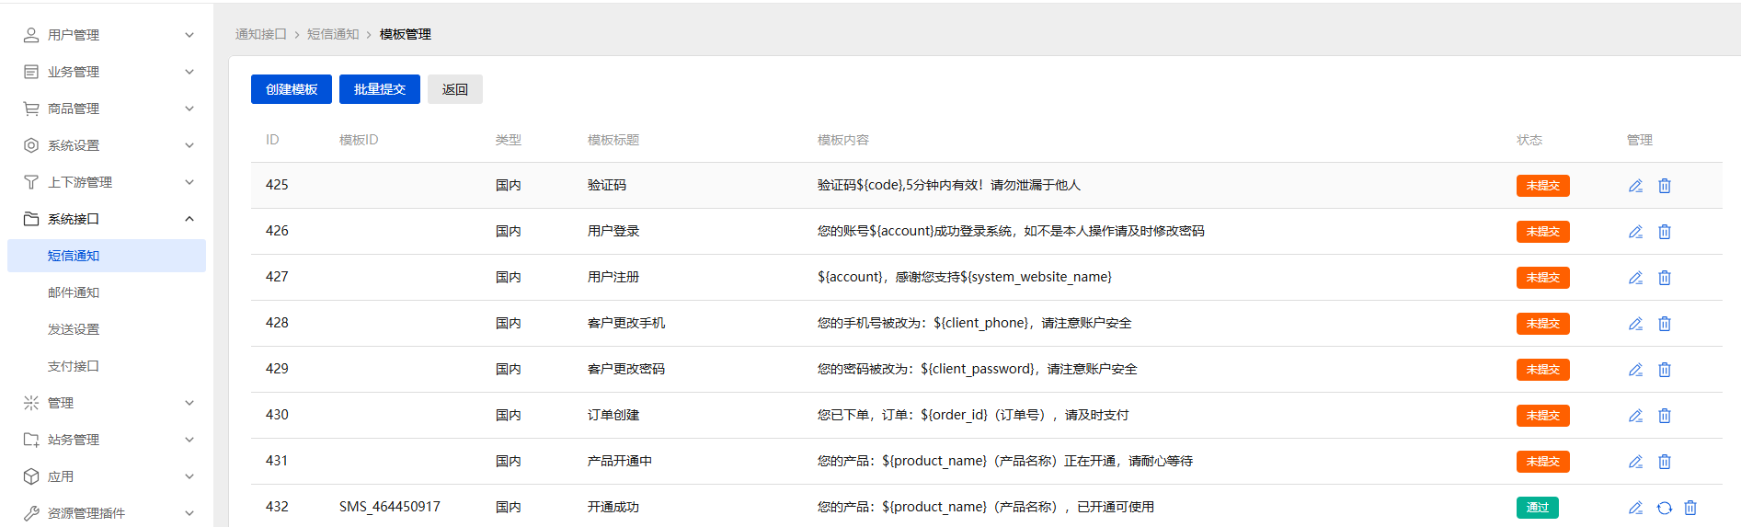The image size is (1741, 527).
Task: Edit the 订单创建 template row
Action: click(1635, 416)
